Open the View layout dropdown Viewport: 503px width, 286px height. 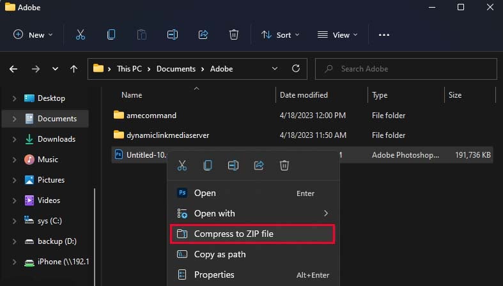click(337, 35)
